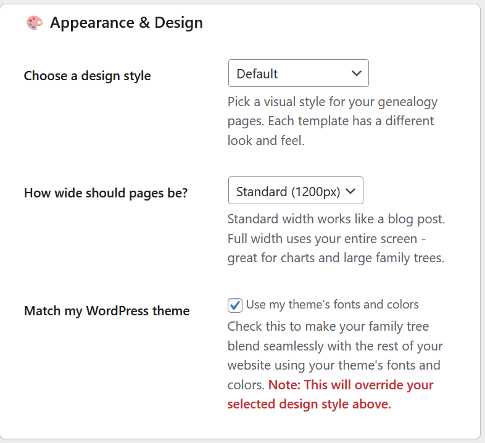Uncheck the theme fonts and colors checkbox
Image resolution: width=485 pixels, height=443 pixels.
234,305
